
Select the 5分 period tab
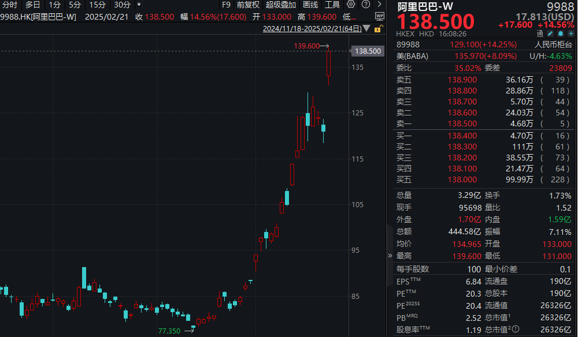(75, 5)
